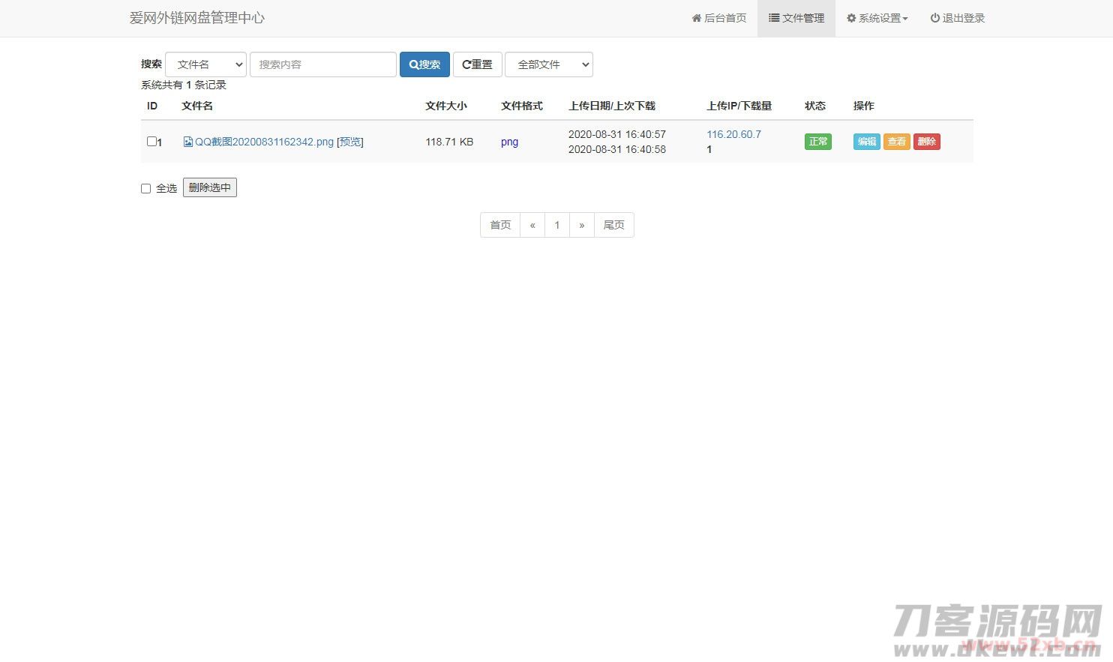Enable the 全选 select-all checkbox
Viewport: 1113px width, 662px height.
[145, 188]
